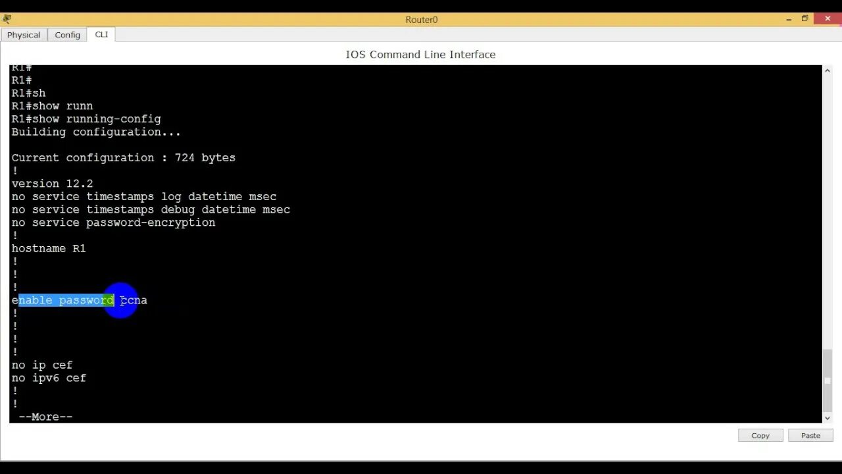
Task: Switch to the Physical tab
Action: 24,34
